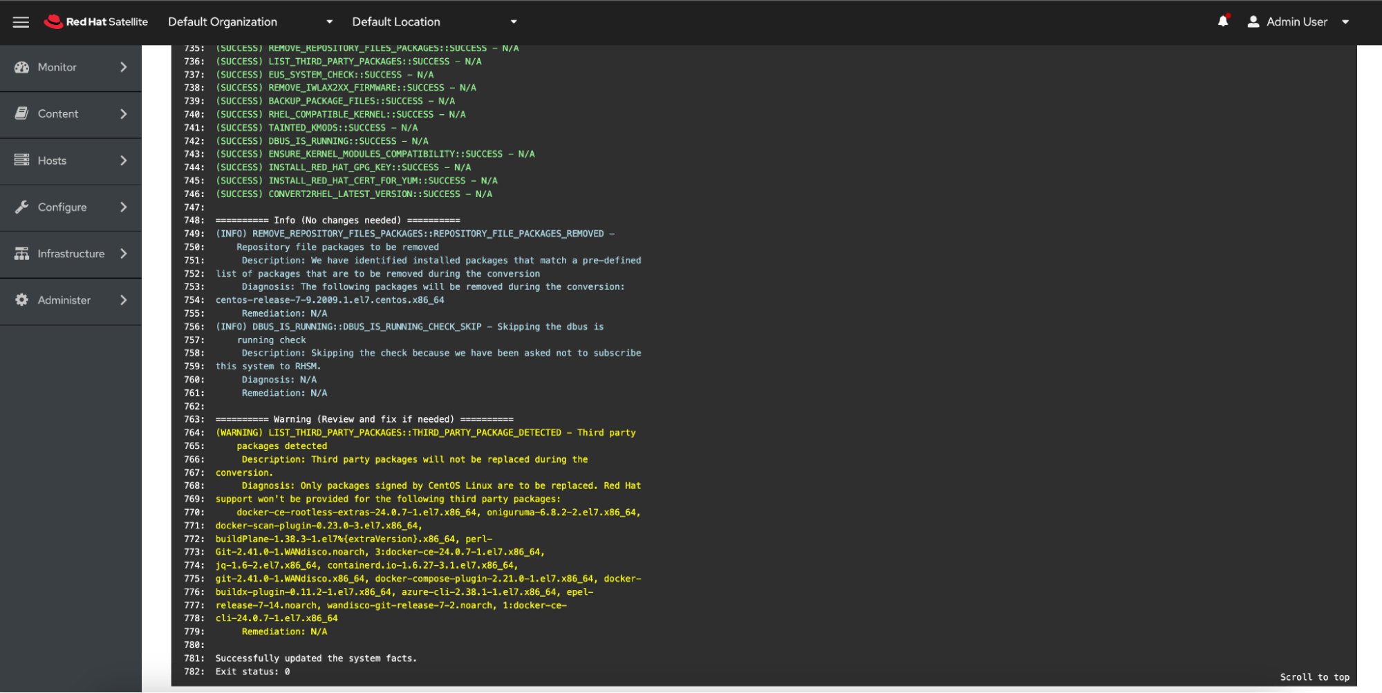The image size is (1382, 693).
Task: Click the Configure wrench icon
Action: (x=22, y=207)
